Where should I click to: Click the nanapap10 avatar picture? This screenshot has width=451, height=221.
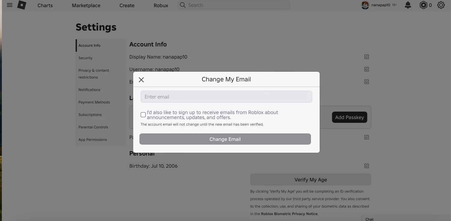click(365, 5)
